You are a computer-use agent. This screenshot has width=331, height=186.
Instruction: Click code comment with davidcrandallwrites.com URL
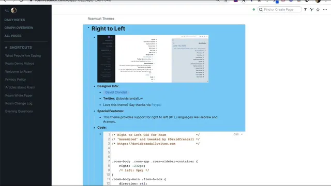coord(156,144)
